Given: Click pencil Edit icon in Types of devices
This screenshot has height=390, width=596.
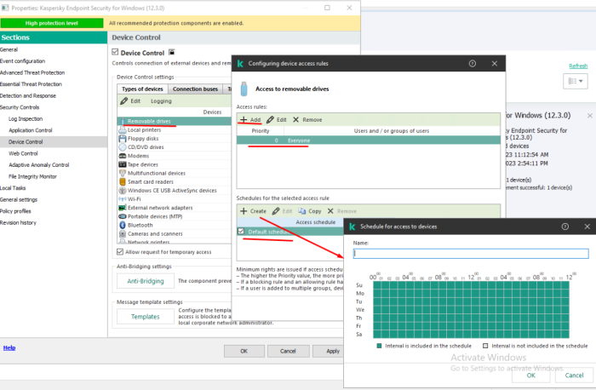Looking at the screenshot, I should (123, 100).
